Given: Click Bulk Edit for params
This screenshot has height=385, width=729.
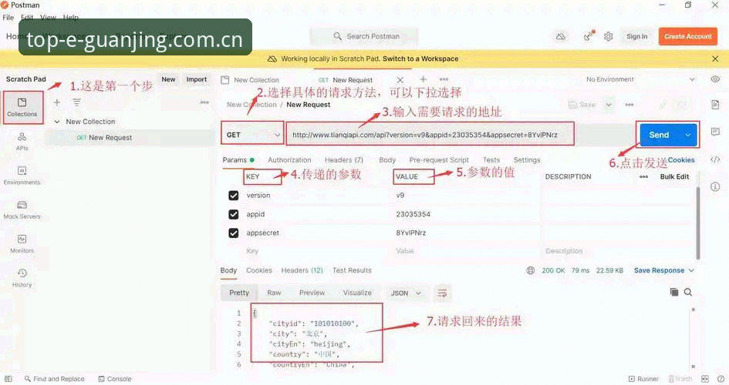Looking at the screenshot, I should click(674, 177).
